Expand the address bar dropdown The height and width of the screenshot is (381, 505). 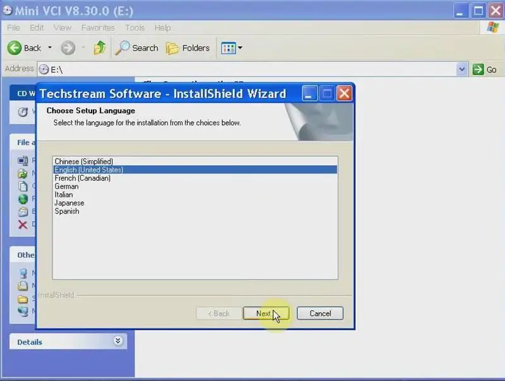[x=461, y=70]
